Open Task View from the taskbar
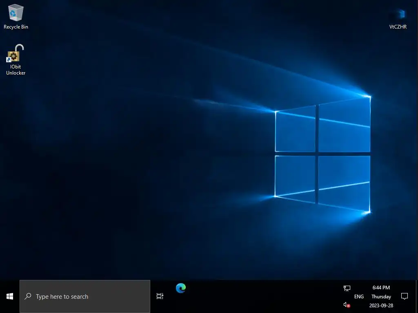Image resolution: width=418 pixels, height=313 pixels. [160, 296]
